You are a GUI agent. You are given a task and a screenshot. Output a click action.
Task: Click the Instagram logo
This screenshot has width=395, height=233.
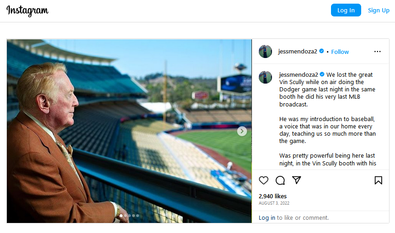pyautogui.click(x=27, y=11)
